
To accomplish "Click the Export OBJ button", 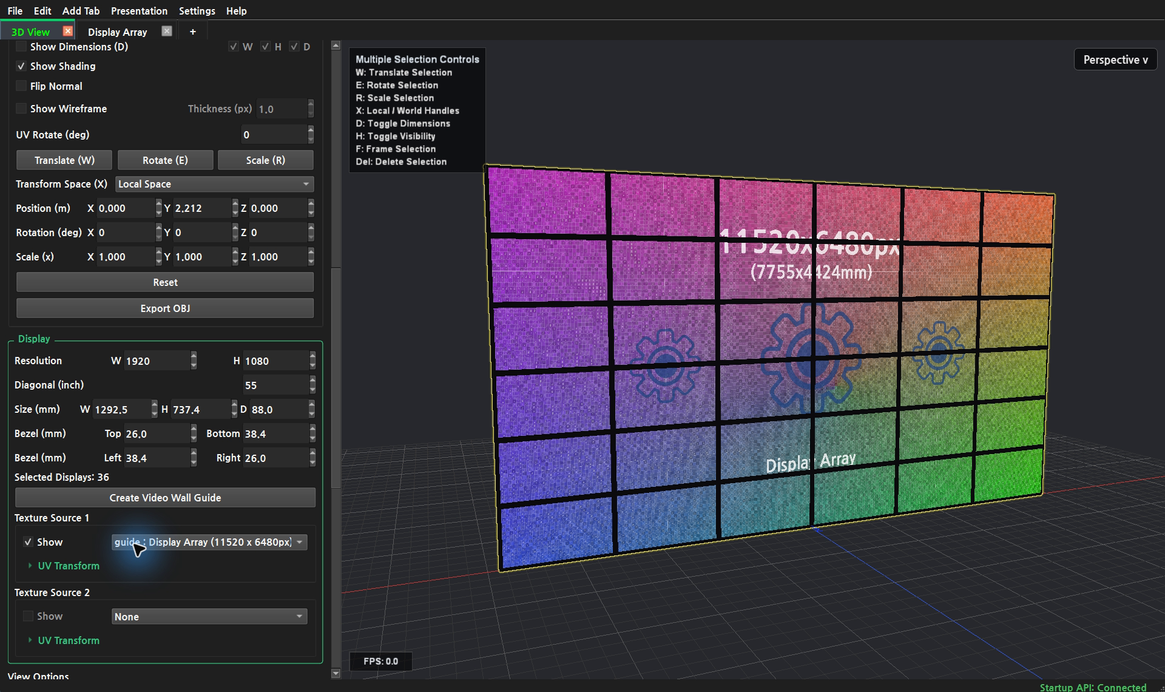I will click(x=165, y=308).
